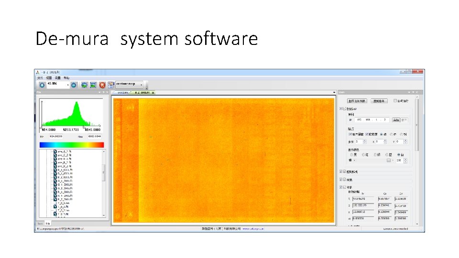The height and width of the screenshot is (258, 459).
Task: Open the 视图 menu
Action: coord(49,78)
